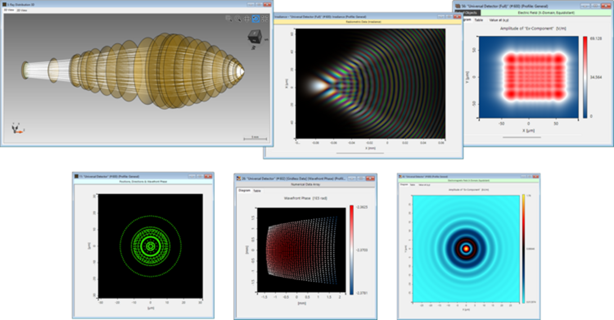Open the Table tab in the Electric Field window
The image size is (614, 320).
tap(479, 20)
